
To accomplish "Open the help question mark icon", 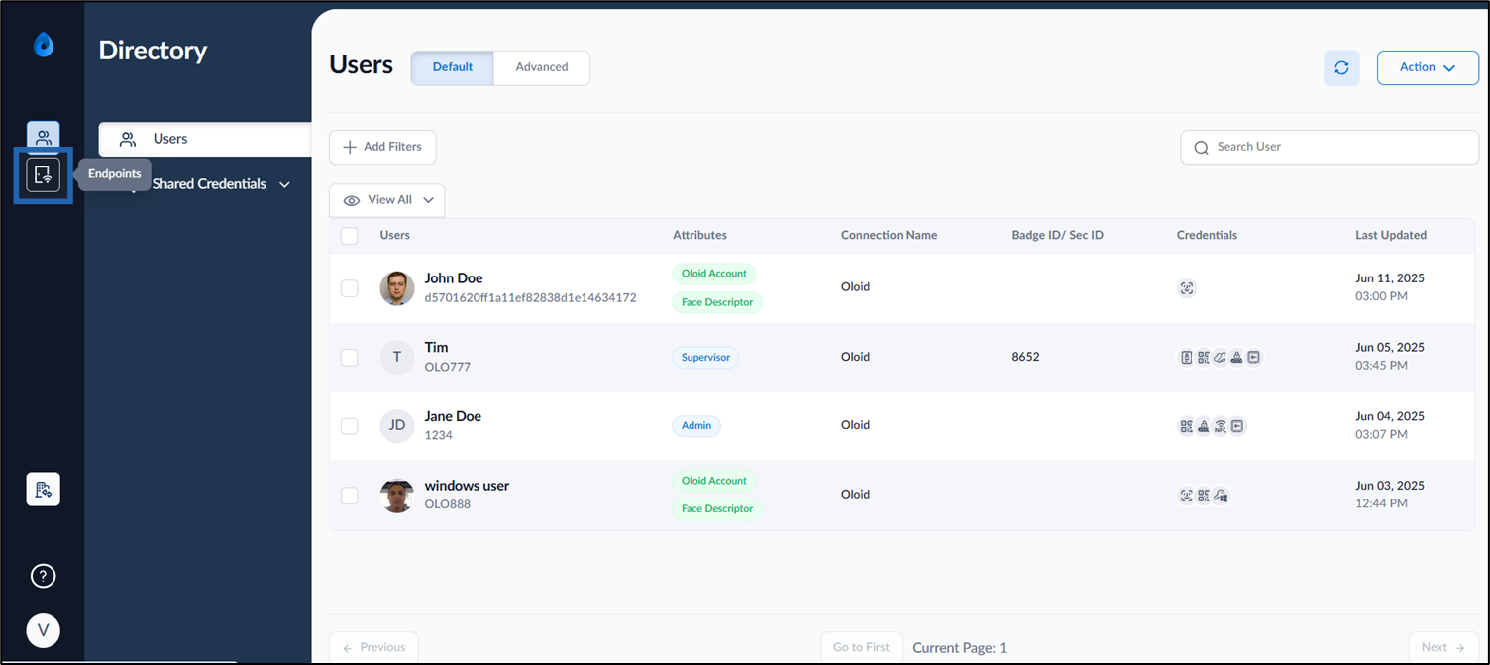I will (43, 576).
